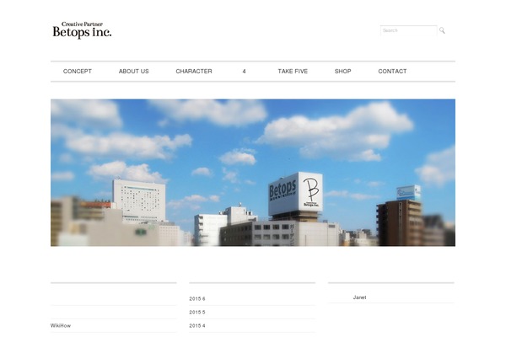Click the magnifier search icon
The height and width of the screenshot is (337, 506).
[442, 30]
